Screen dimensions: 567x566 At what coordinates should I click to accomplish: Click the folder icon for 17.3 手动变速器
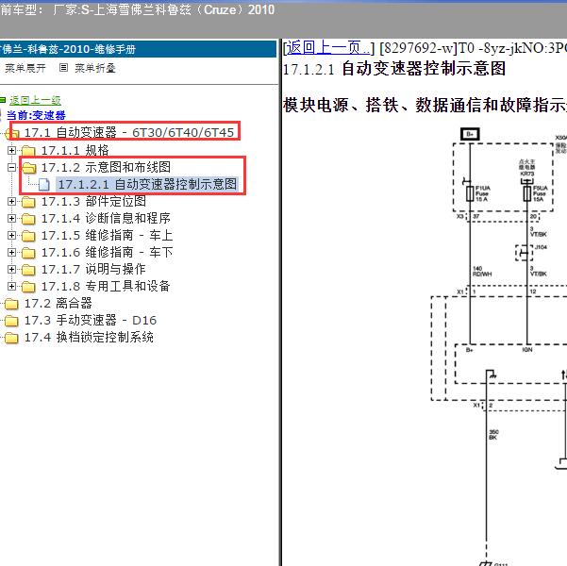[x=11, y=321]
